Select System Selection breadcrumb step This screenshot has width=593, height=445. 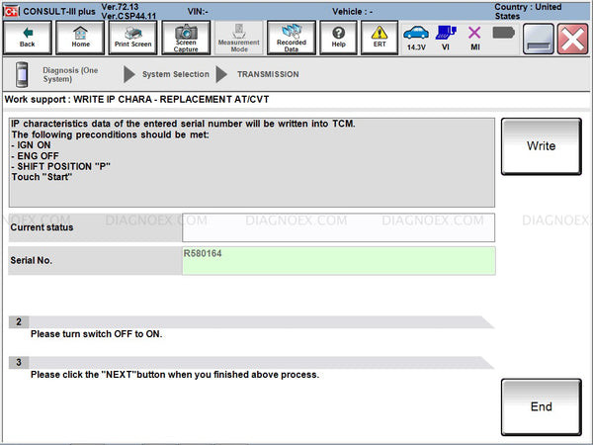[175, 74]
